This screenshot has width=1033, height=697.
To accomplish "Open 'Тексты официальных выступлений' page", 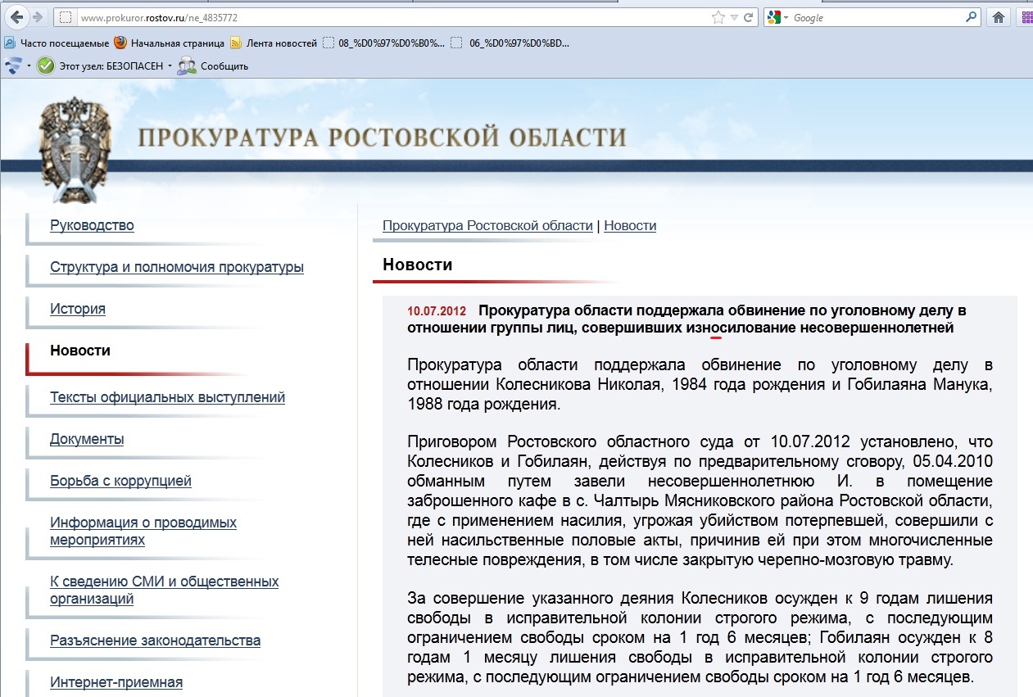I will (x=167, y=397).
